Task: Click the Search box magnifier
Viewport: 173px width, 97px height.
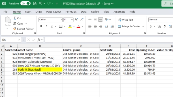Action: tap(166, 4)
